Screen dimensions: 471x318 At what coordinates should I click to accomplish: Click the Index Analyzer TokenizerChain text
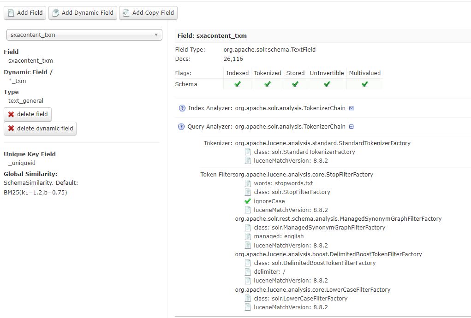[x=290, y=108]
